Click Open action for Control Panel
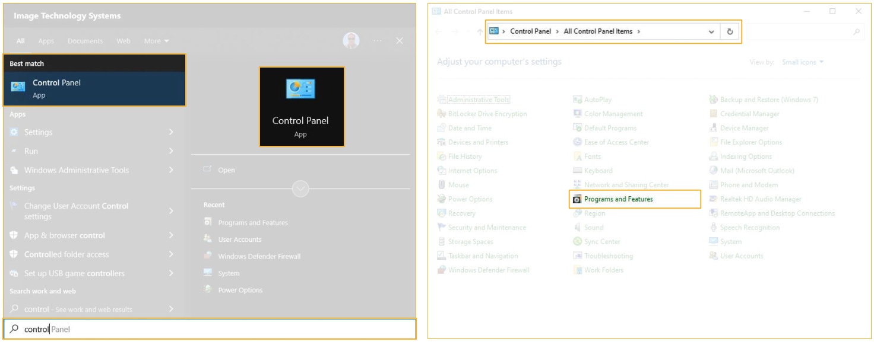 [226, 170]
